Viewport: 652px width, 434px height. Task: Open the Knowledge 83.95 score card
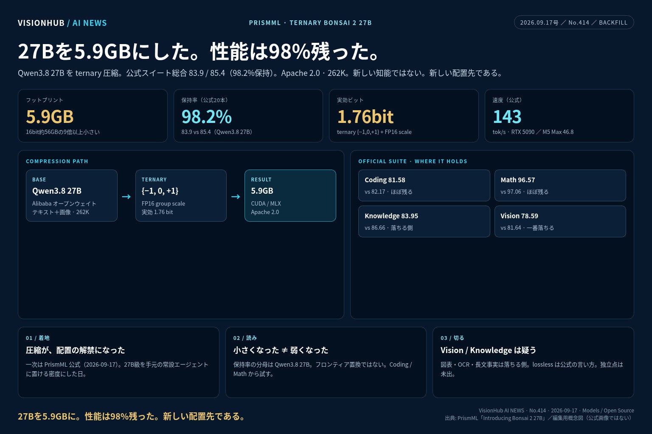424,222
